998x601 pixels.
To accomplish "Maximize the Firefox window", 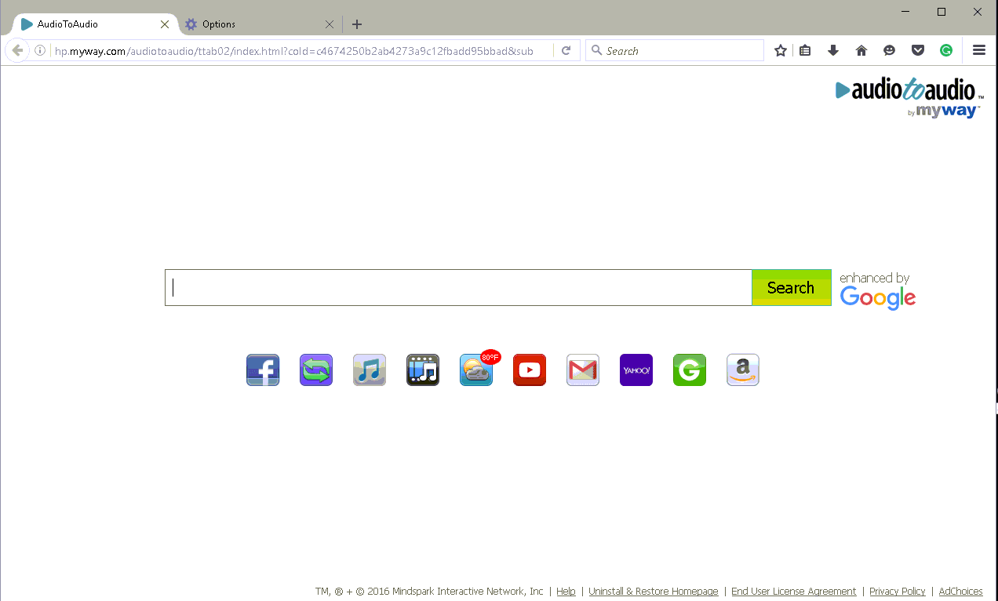I will (x=942, y=12).
